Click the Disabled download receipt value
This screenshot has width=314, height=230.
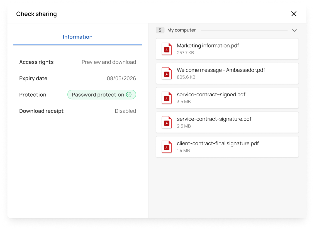tap(125, 111)
